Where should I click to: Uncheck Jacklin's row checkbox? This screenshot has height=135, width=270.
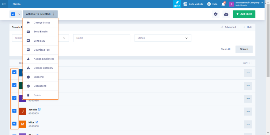click(x=15, y=111)
